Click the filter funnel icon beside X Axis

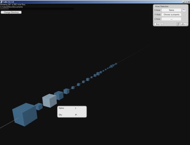(x=184, y=10)
